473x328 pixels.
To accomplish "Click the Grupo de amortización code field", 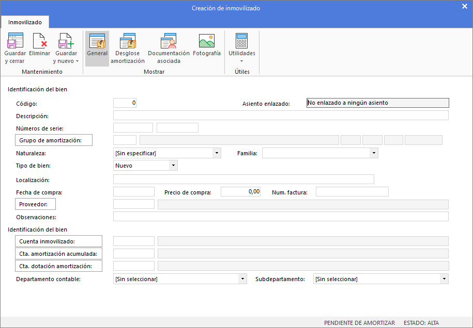I will (125, 140).
